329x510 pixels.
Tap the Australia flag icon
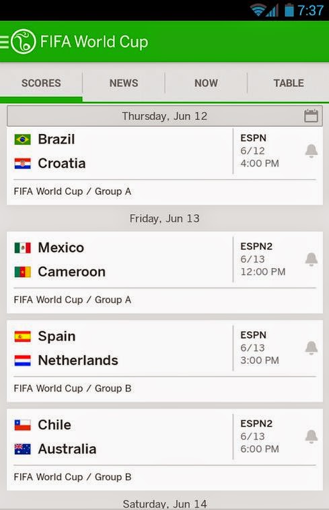click(x=22, y=449)
